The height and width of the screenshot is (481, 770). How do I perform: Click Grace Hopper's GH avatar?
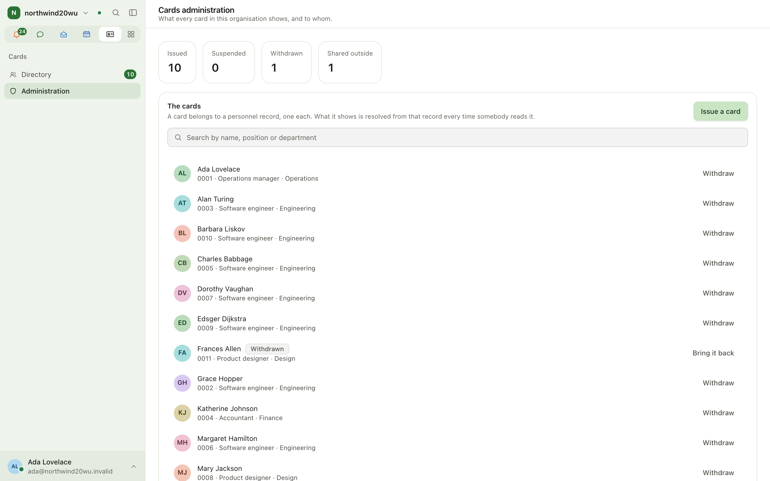(x=182, y=383)
